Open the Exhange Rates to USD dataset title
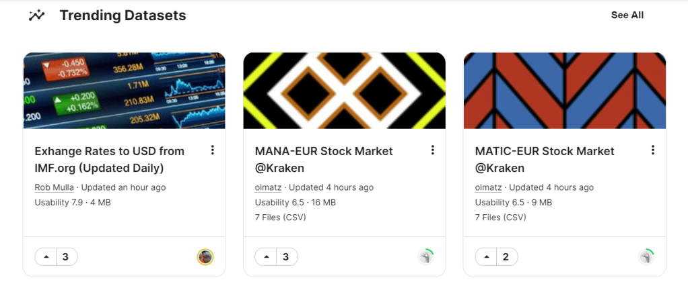This screenshot has width=688, height=288. click(109, 159)
